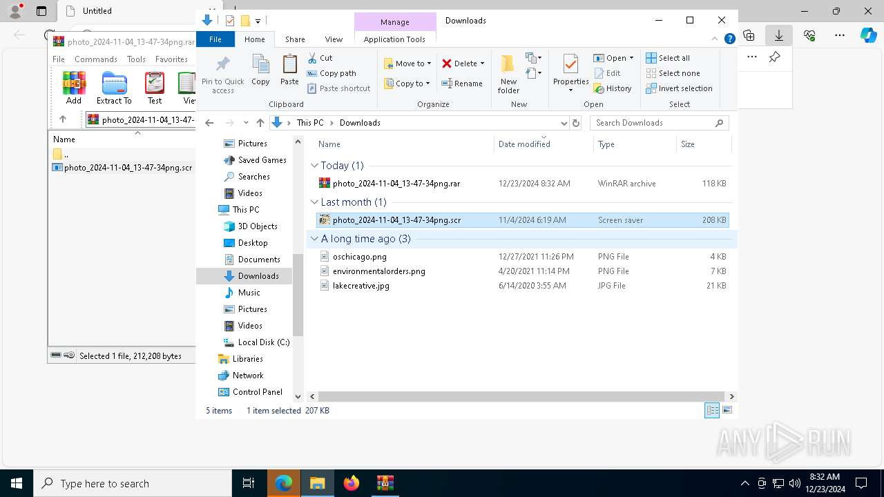Sort by Size column header
Image resolution: width=884 pixels, height=497 pixels.
(x=703, y=144)
